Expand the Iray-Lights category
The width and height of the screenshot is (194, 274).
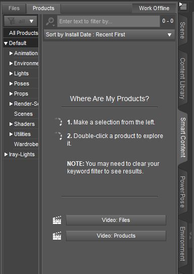coord(6,154)
